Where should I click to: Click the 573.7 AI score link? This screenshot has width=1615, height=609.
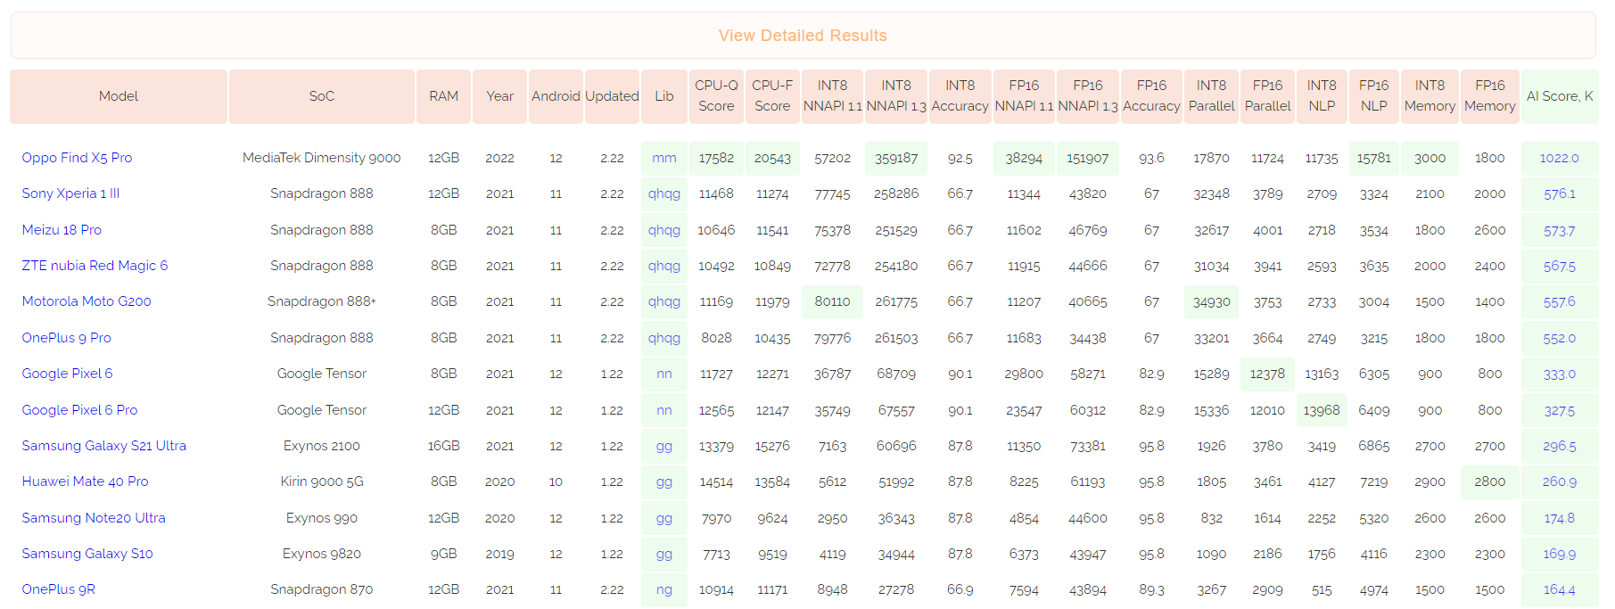tap(1560, 230)
